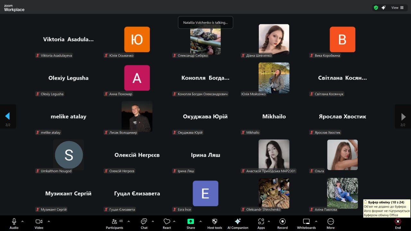Image resolution: width=411 pixels, height=231 pixels.
Task: Click the green Share screen icon
Action: (191, 221)
